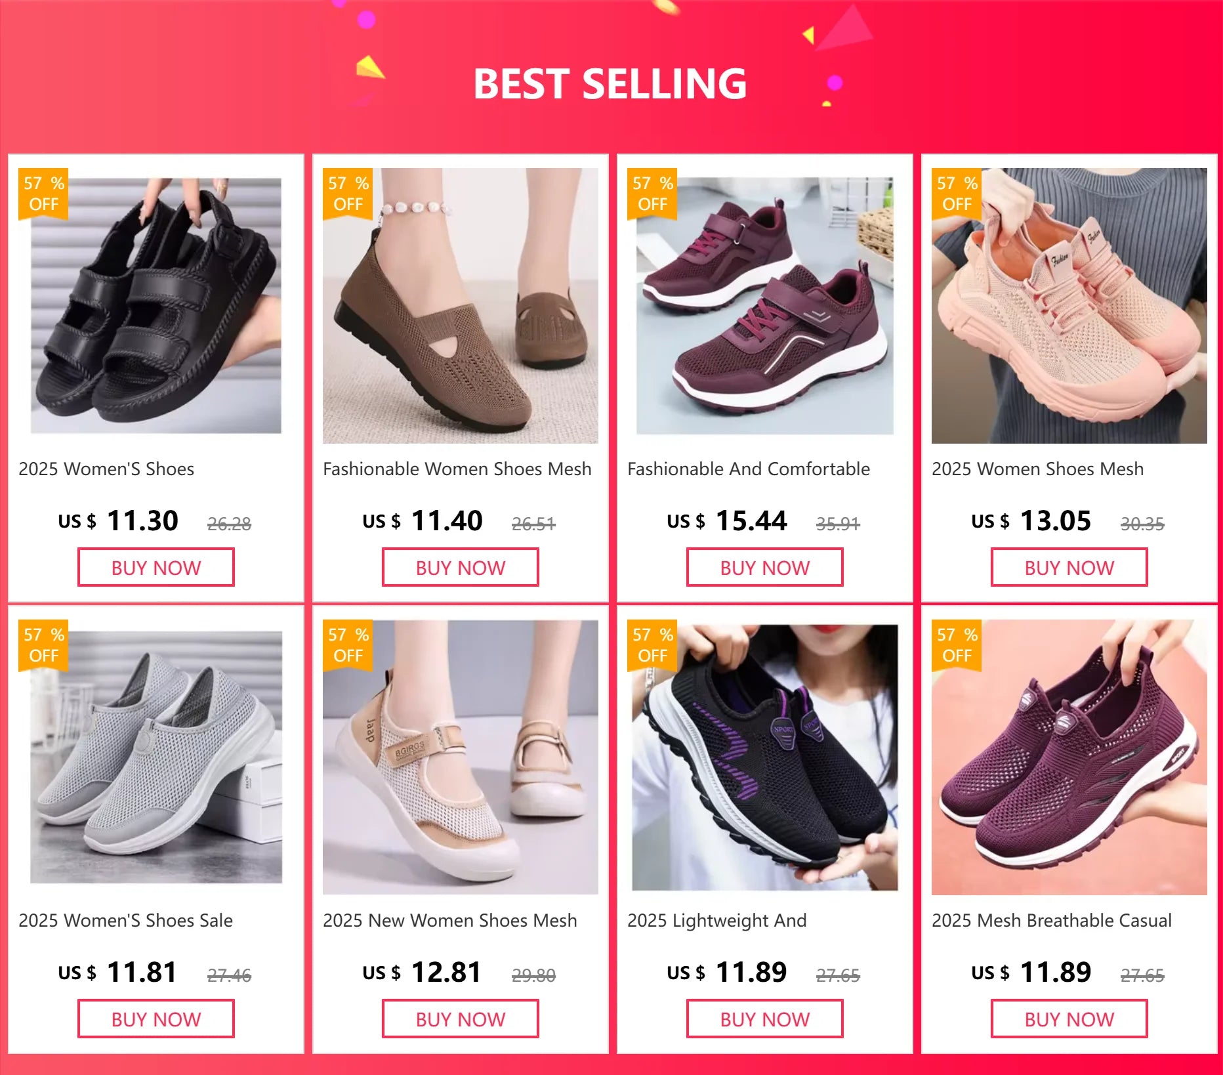This screenshot has width=1223, height=1075.
Task: Click BUY NOW for the $11.81 grey slip-ons
Action: point(156,1019)
